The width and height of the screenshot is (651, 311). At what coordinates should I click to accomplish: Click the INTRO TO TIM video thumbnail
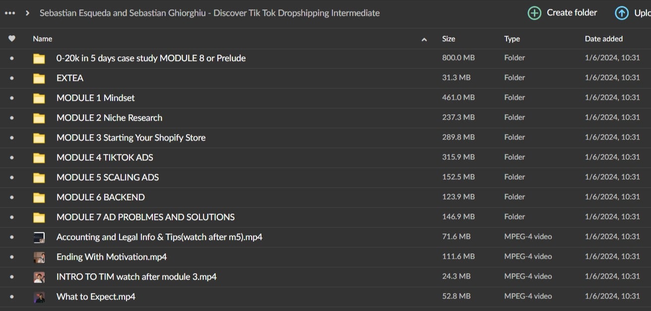(39, 277)
